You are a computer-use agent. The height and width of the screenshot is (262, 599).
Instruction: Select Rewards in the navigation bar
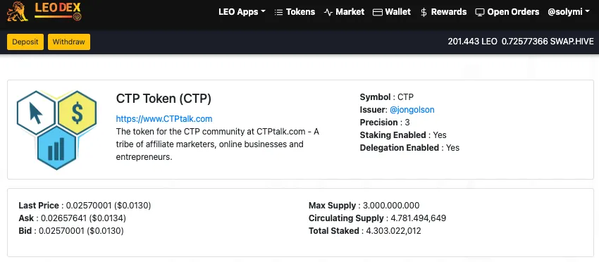click(x=448, y=12)
